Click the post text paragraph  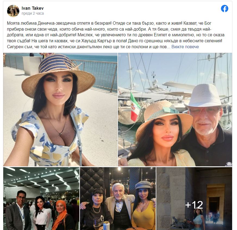116,35
